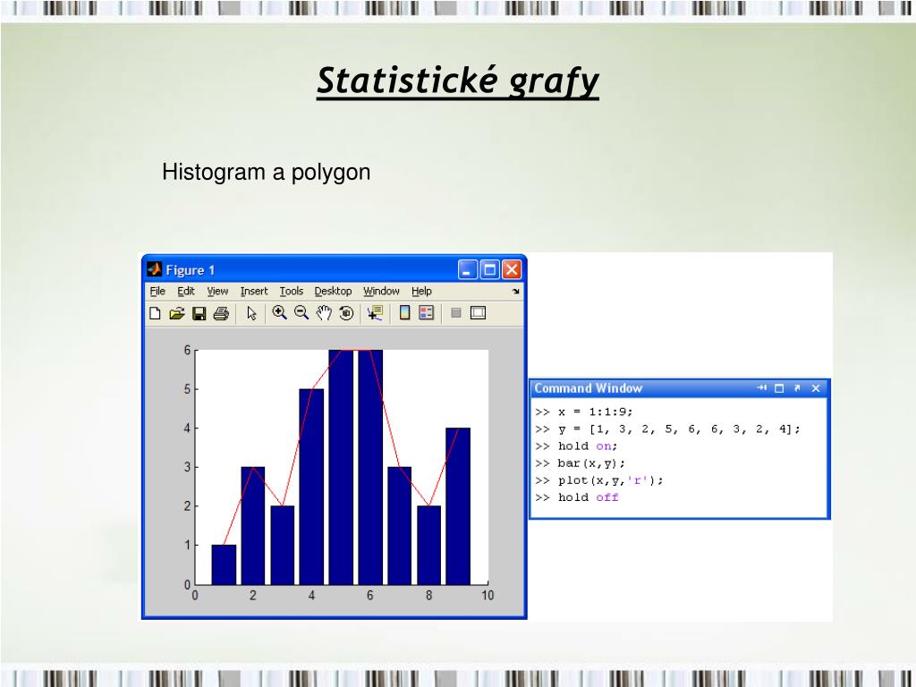Click the bar at x equals 9
916x687 pixels.
coord(458,506)
